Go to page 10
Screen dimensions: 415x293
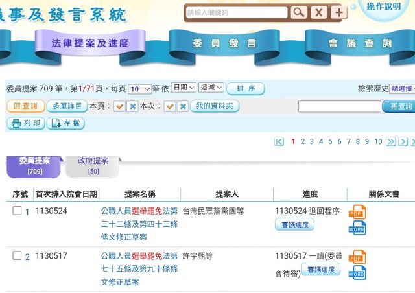coord(378,141)
